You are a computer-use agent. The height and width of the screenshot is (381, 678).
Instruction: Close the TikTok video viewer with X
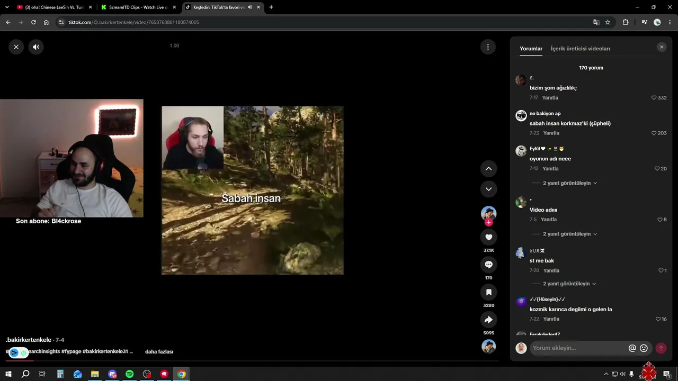16,47
